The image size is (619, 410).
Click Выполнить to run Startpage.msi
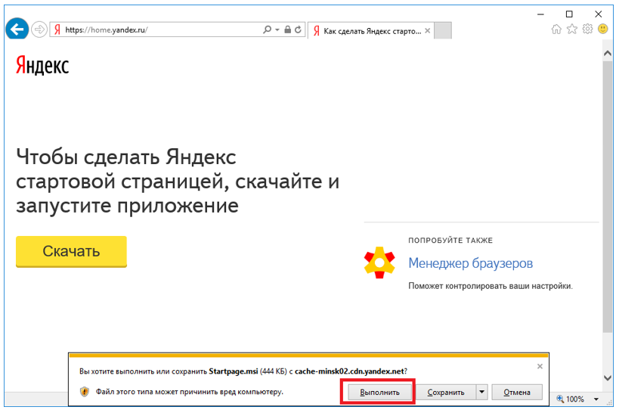pos(379,393)
